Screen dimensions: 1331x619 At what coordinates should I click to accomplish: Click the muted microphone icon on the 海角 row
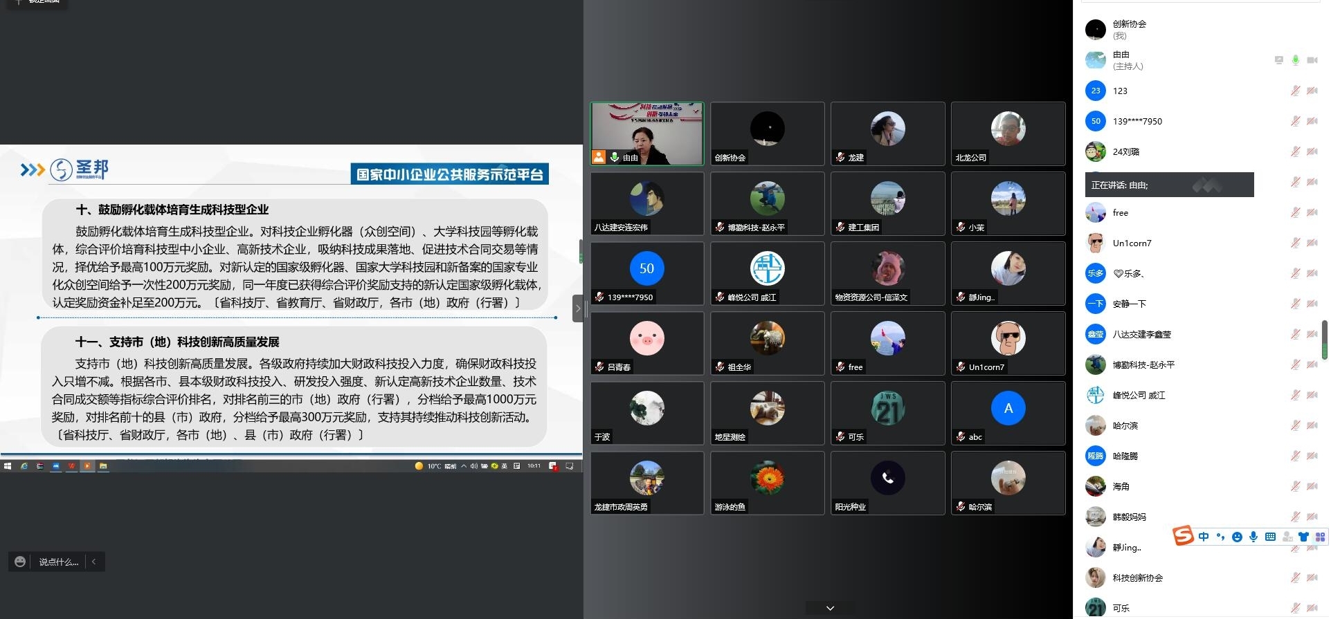tap(1296, 486)
